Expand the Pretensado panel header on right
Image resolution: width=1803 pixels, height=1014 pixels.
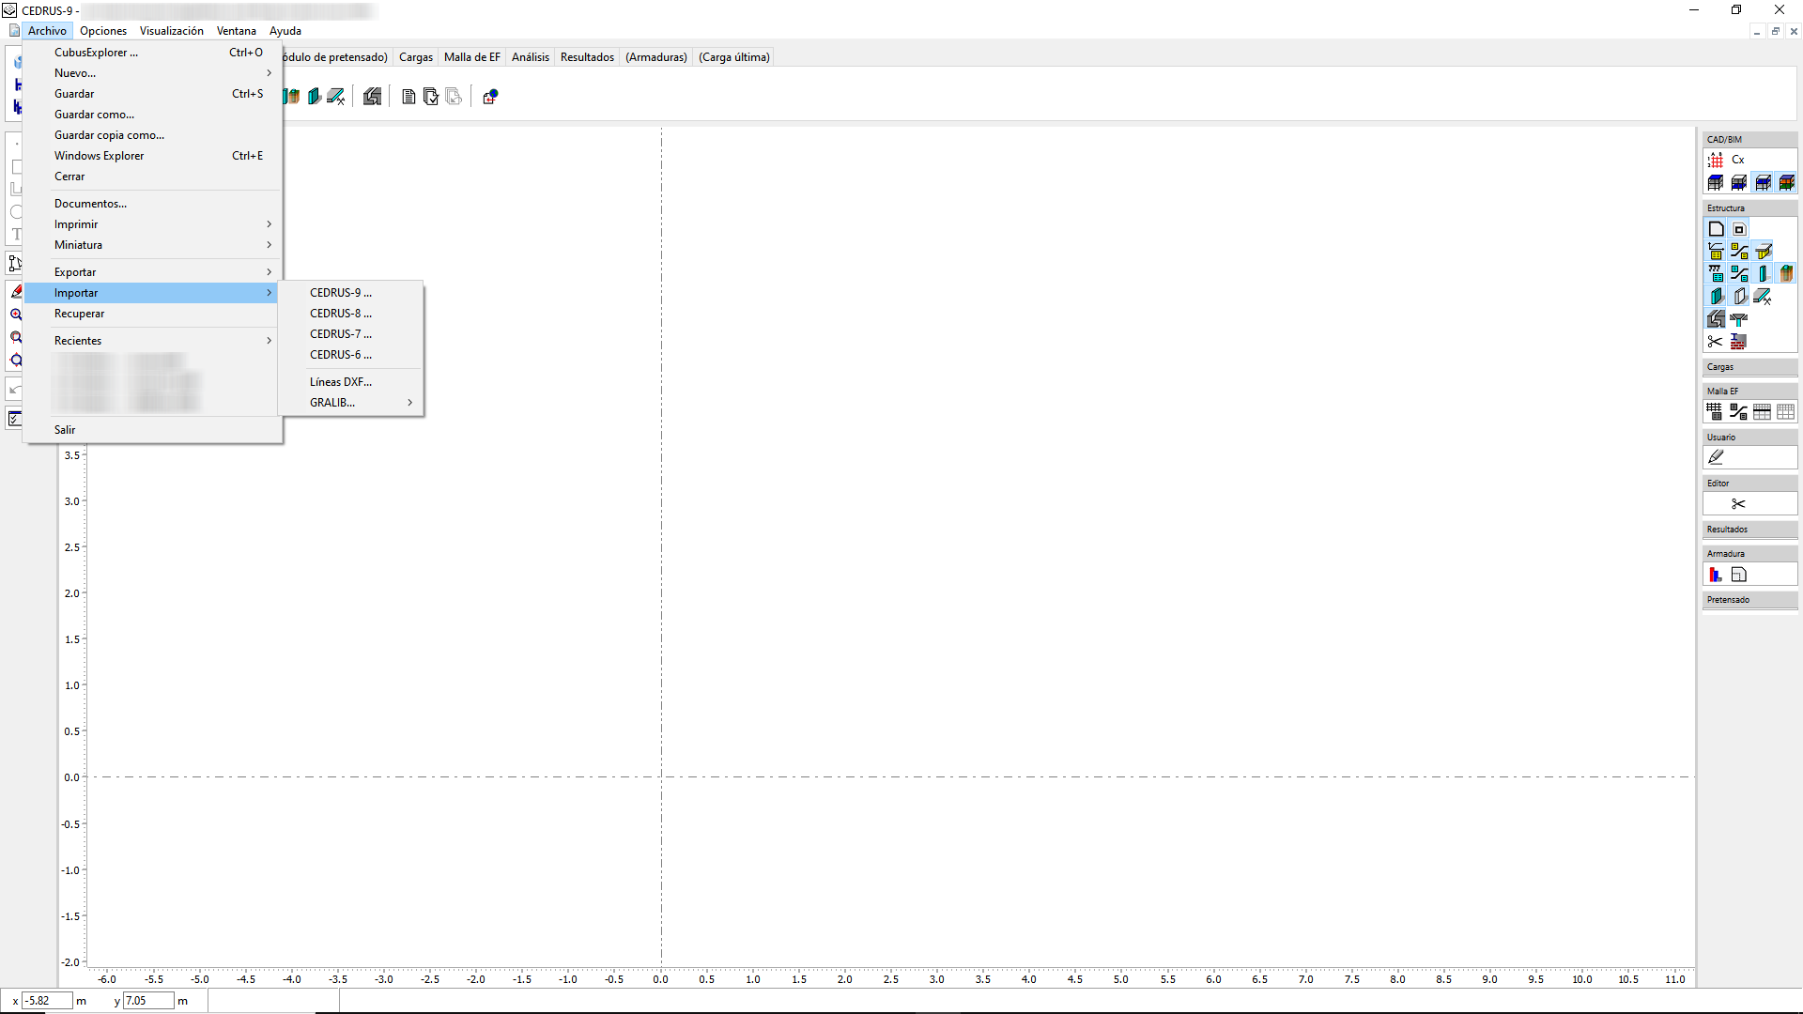[1749, 600]
